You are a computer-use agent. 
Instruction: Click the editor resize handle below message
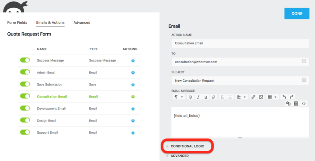pyautogui.click(x=240, y=138)
